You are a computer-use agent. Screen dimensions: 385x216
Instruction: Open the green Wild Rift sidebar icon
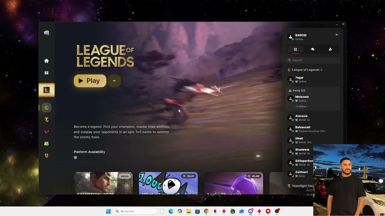(x=46, y=144)
